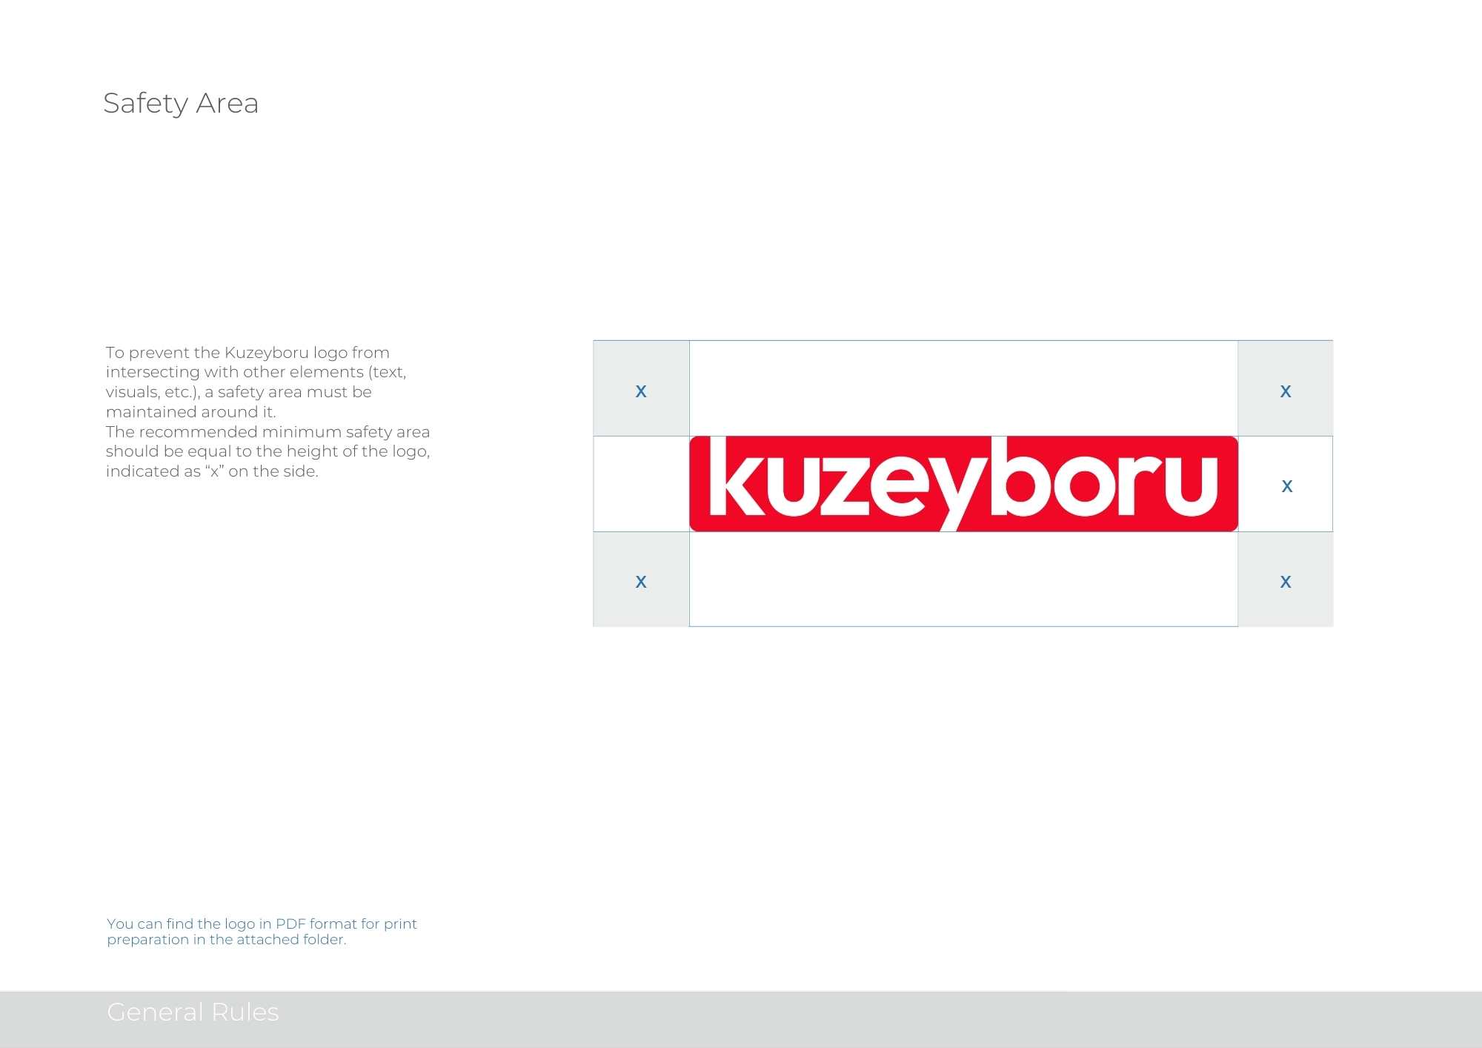Select the top-right x marker square
The image size is (1482, 1048).
(1285, 388)
